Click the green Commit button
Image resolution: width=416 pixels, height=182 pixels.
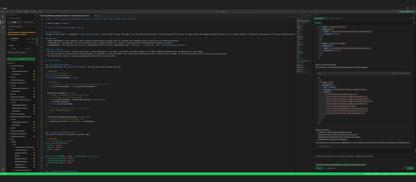coord(21,59)
